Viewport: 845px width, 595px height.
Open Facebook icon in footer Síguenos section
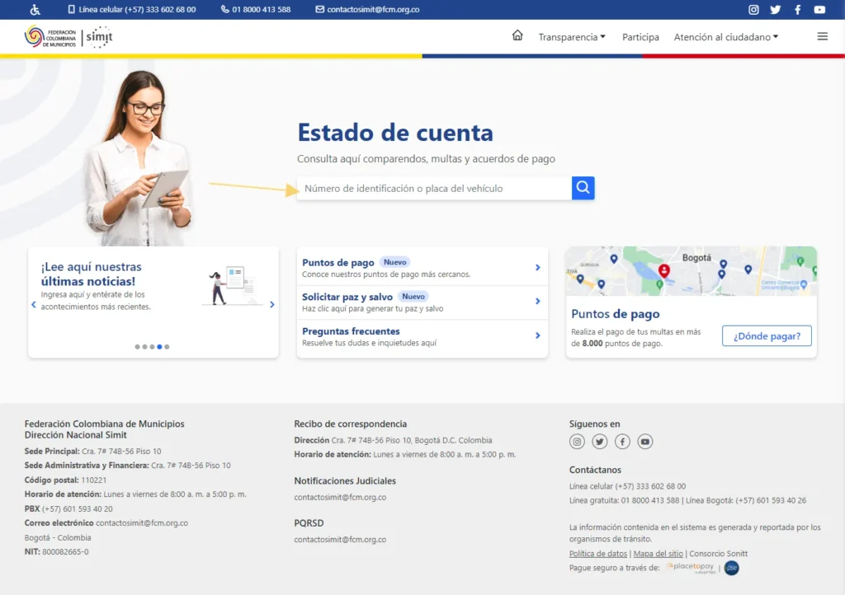[622, 442]
